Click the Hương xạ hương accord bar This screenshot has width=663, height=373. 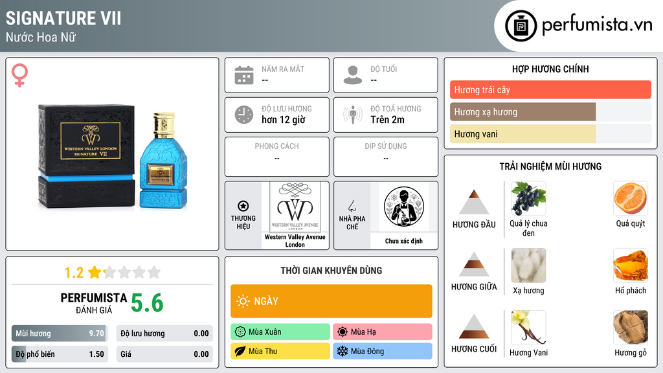(550, 112)
